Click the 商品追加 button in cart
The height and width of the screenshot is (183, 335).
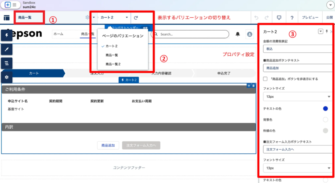(x=108, y=145)
